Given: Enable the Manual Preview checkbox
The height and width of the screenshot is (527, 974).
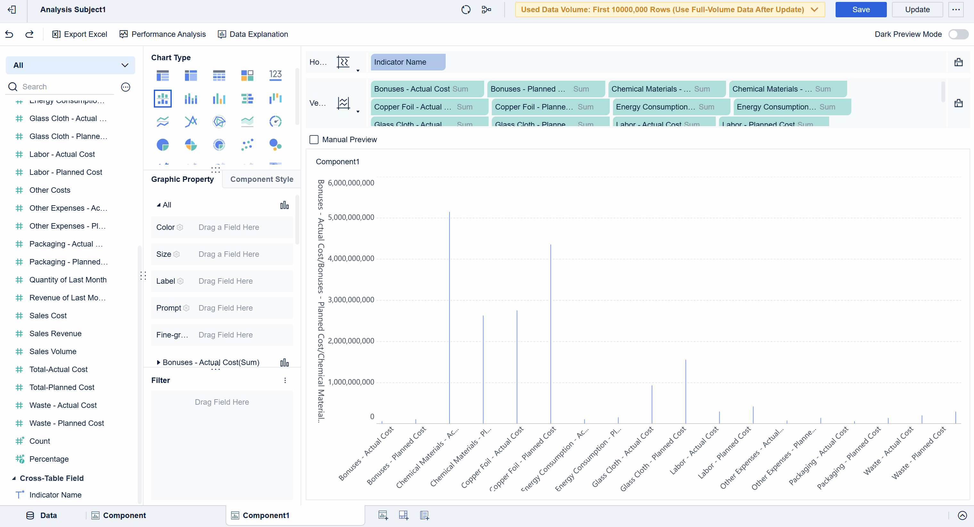Looking at the screenshot, I should [314, 139].
